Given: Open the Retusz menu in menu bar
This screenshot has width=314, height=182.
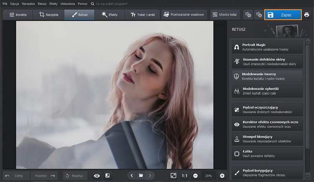Looking at the screenshot, I should click(42, 3).
